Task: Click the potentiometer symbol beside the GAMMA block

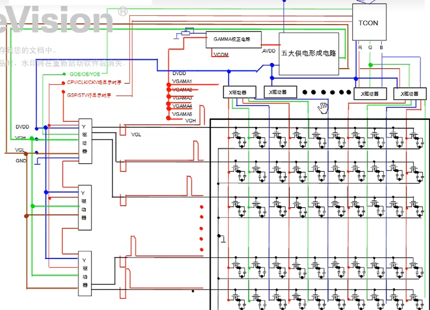Action: pos(186,34)
